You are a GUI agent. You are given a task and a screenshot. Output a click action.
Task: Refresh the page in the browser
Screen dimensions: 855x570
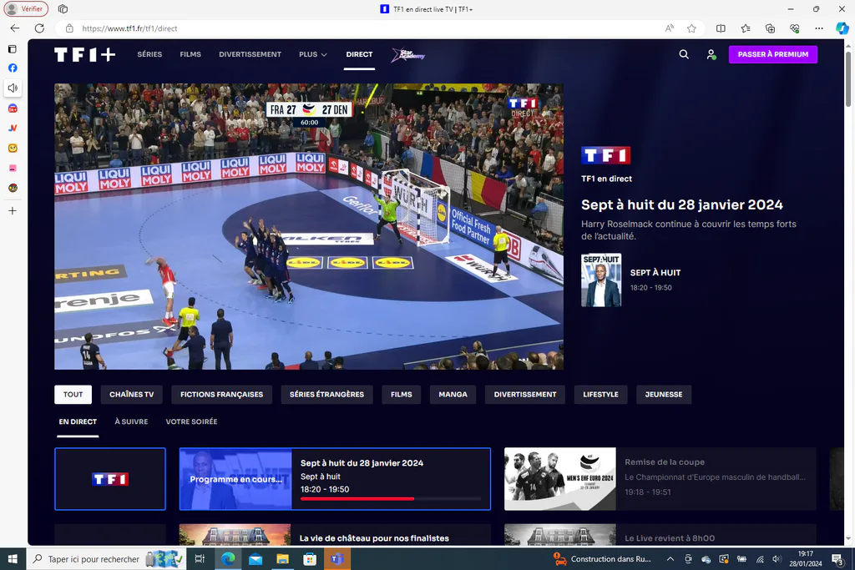click(39, 28)
